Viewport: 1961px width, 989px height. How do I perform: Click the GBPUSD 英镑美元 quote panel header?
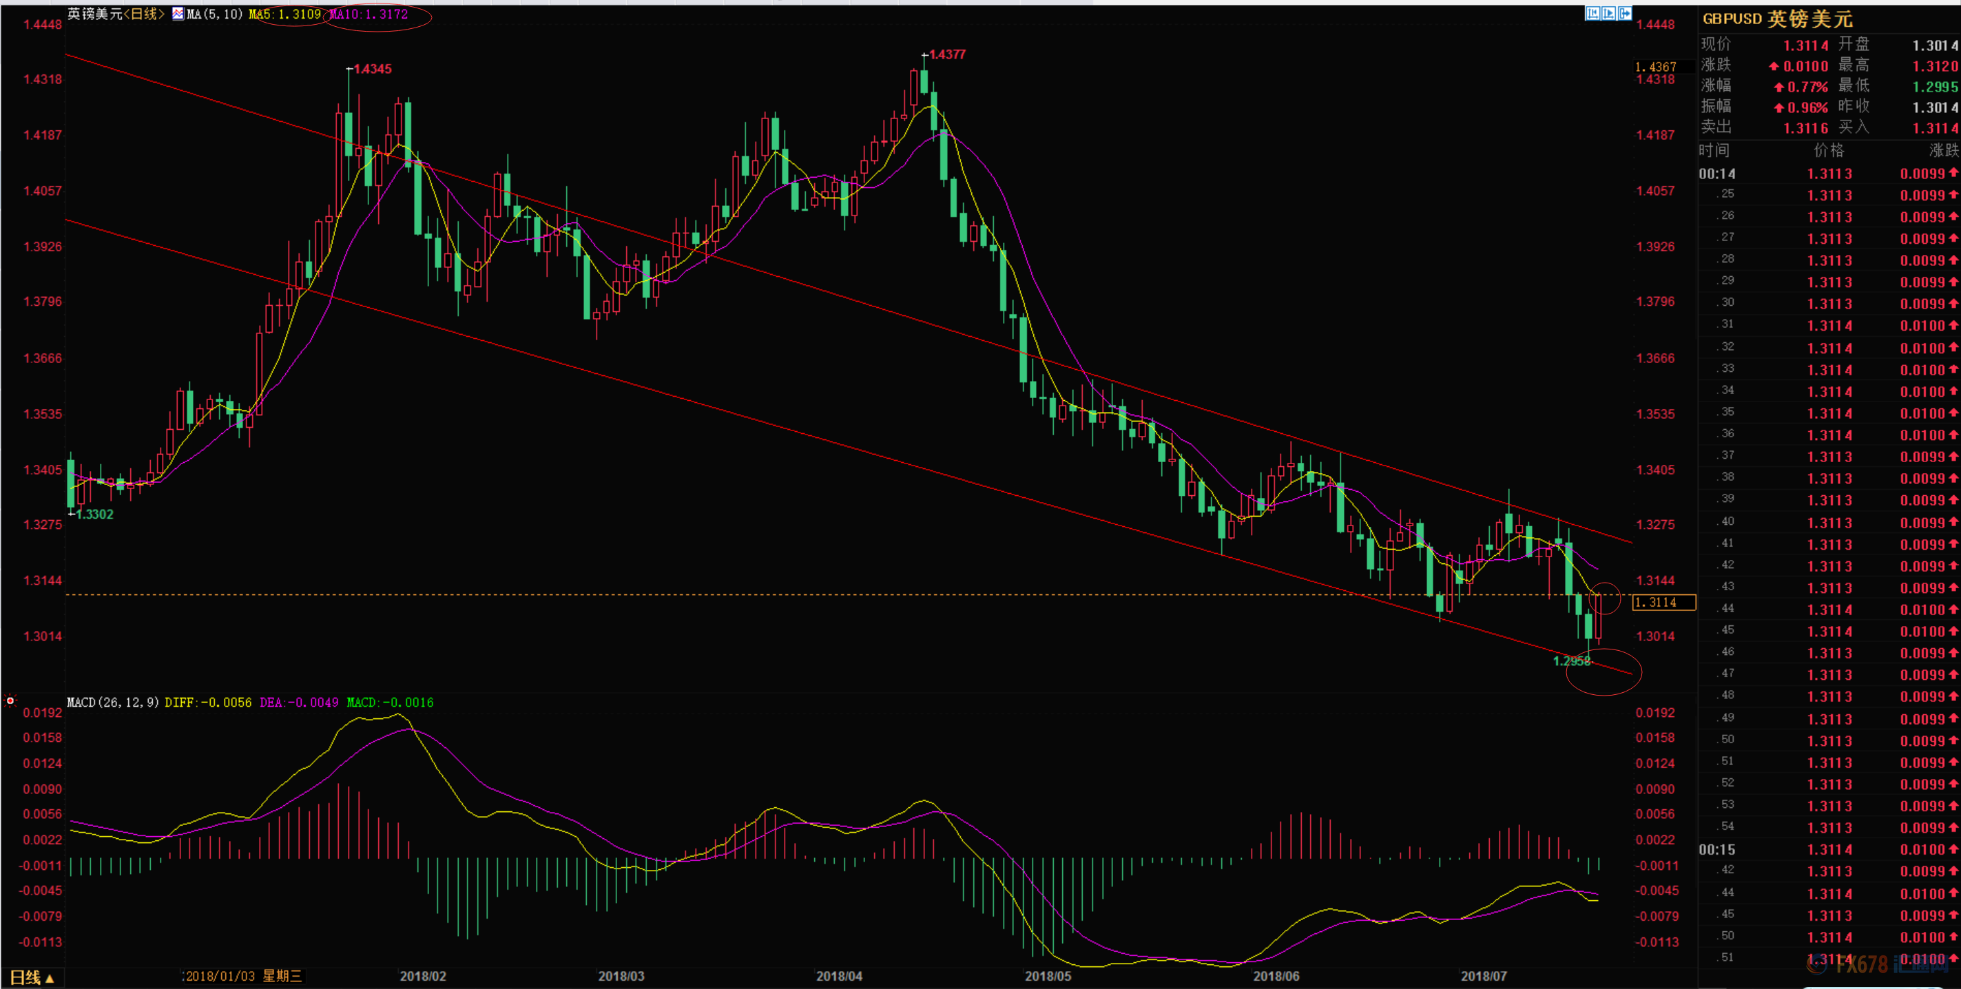click(1778, 19)
